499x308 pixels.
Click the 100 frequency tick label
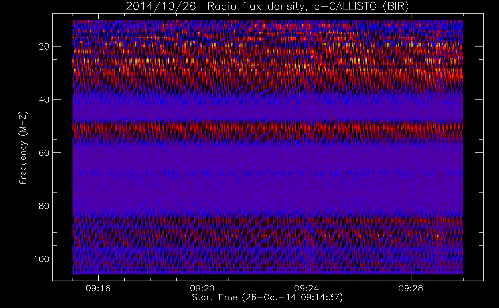[x=42, y=259]
